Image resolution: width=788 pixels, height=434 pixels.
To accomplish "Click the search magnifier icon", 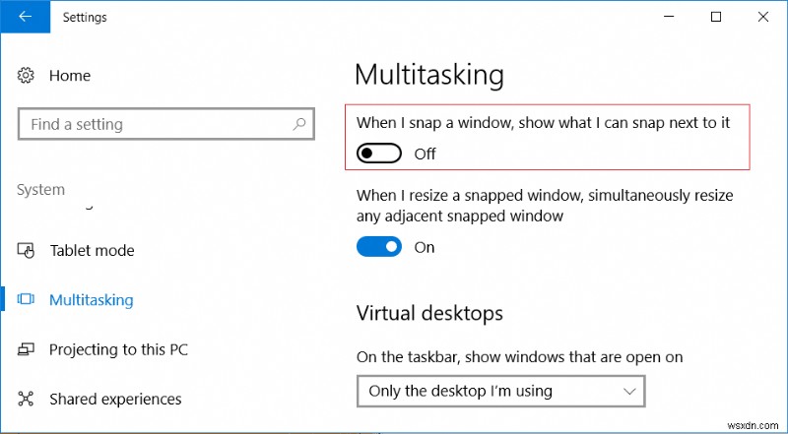I will [x=299, y=125].
